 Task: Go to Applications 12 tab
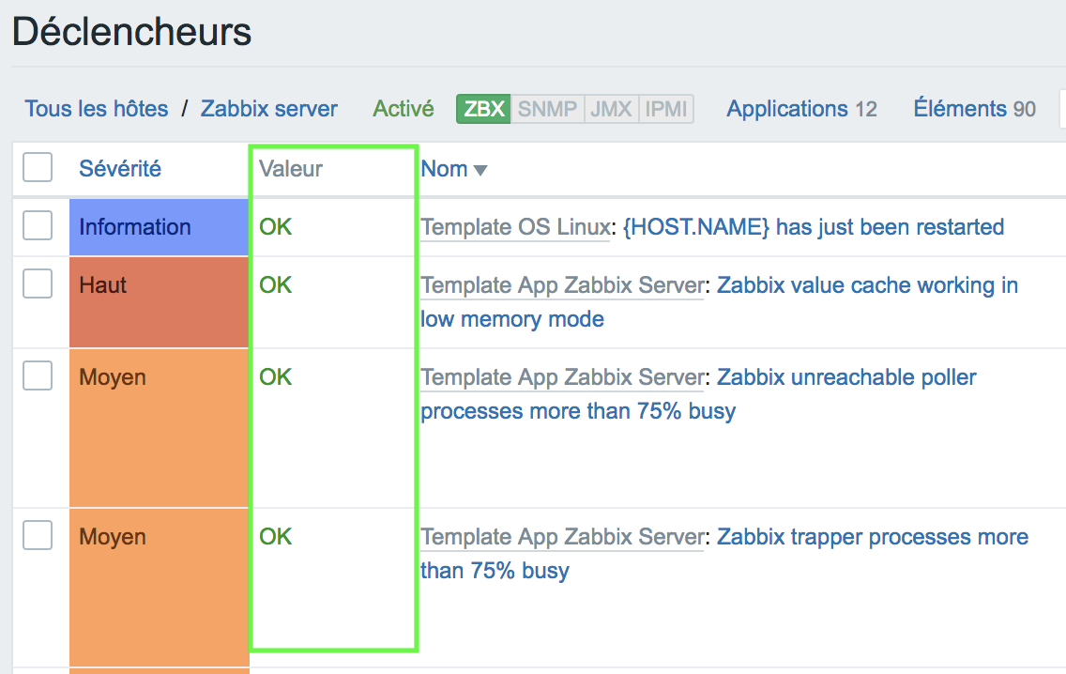(x=801, y=109)
